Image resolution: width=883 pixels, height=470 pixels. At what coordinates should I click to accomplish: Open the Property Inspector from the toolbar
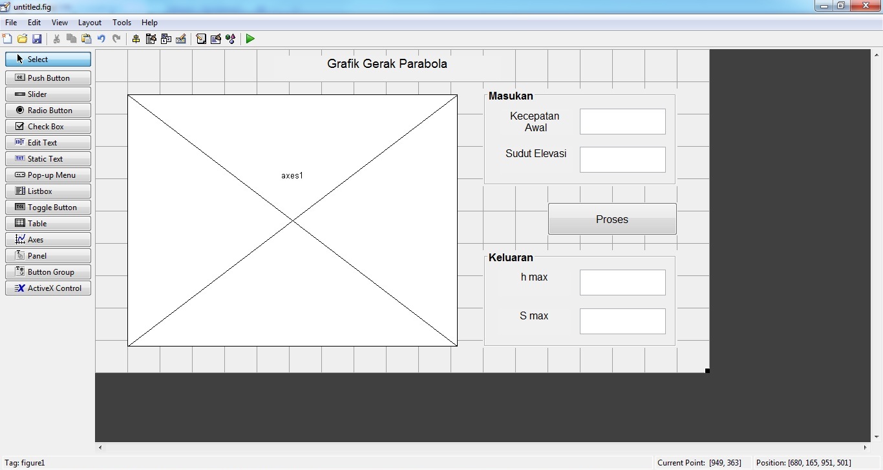(216, 39)
